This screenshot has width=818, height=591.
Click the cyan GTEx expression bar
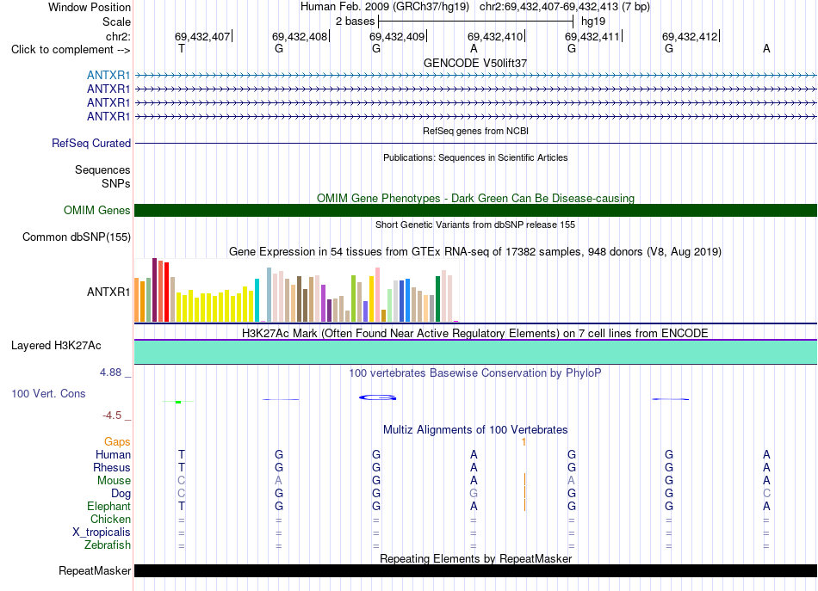(257, 300)
